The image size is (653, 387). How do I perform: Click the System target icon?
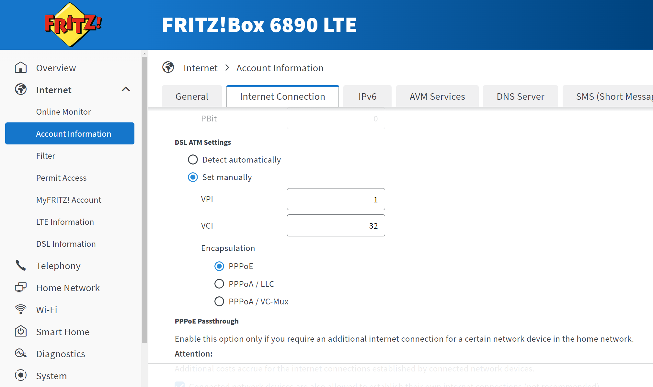pyautogui.click(x=21, y=375)
